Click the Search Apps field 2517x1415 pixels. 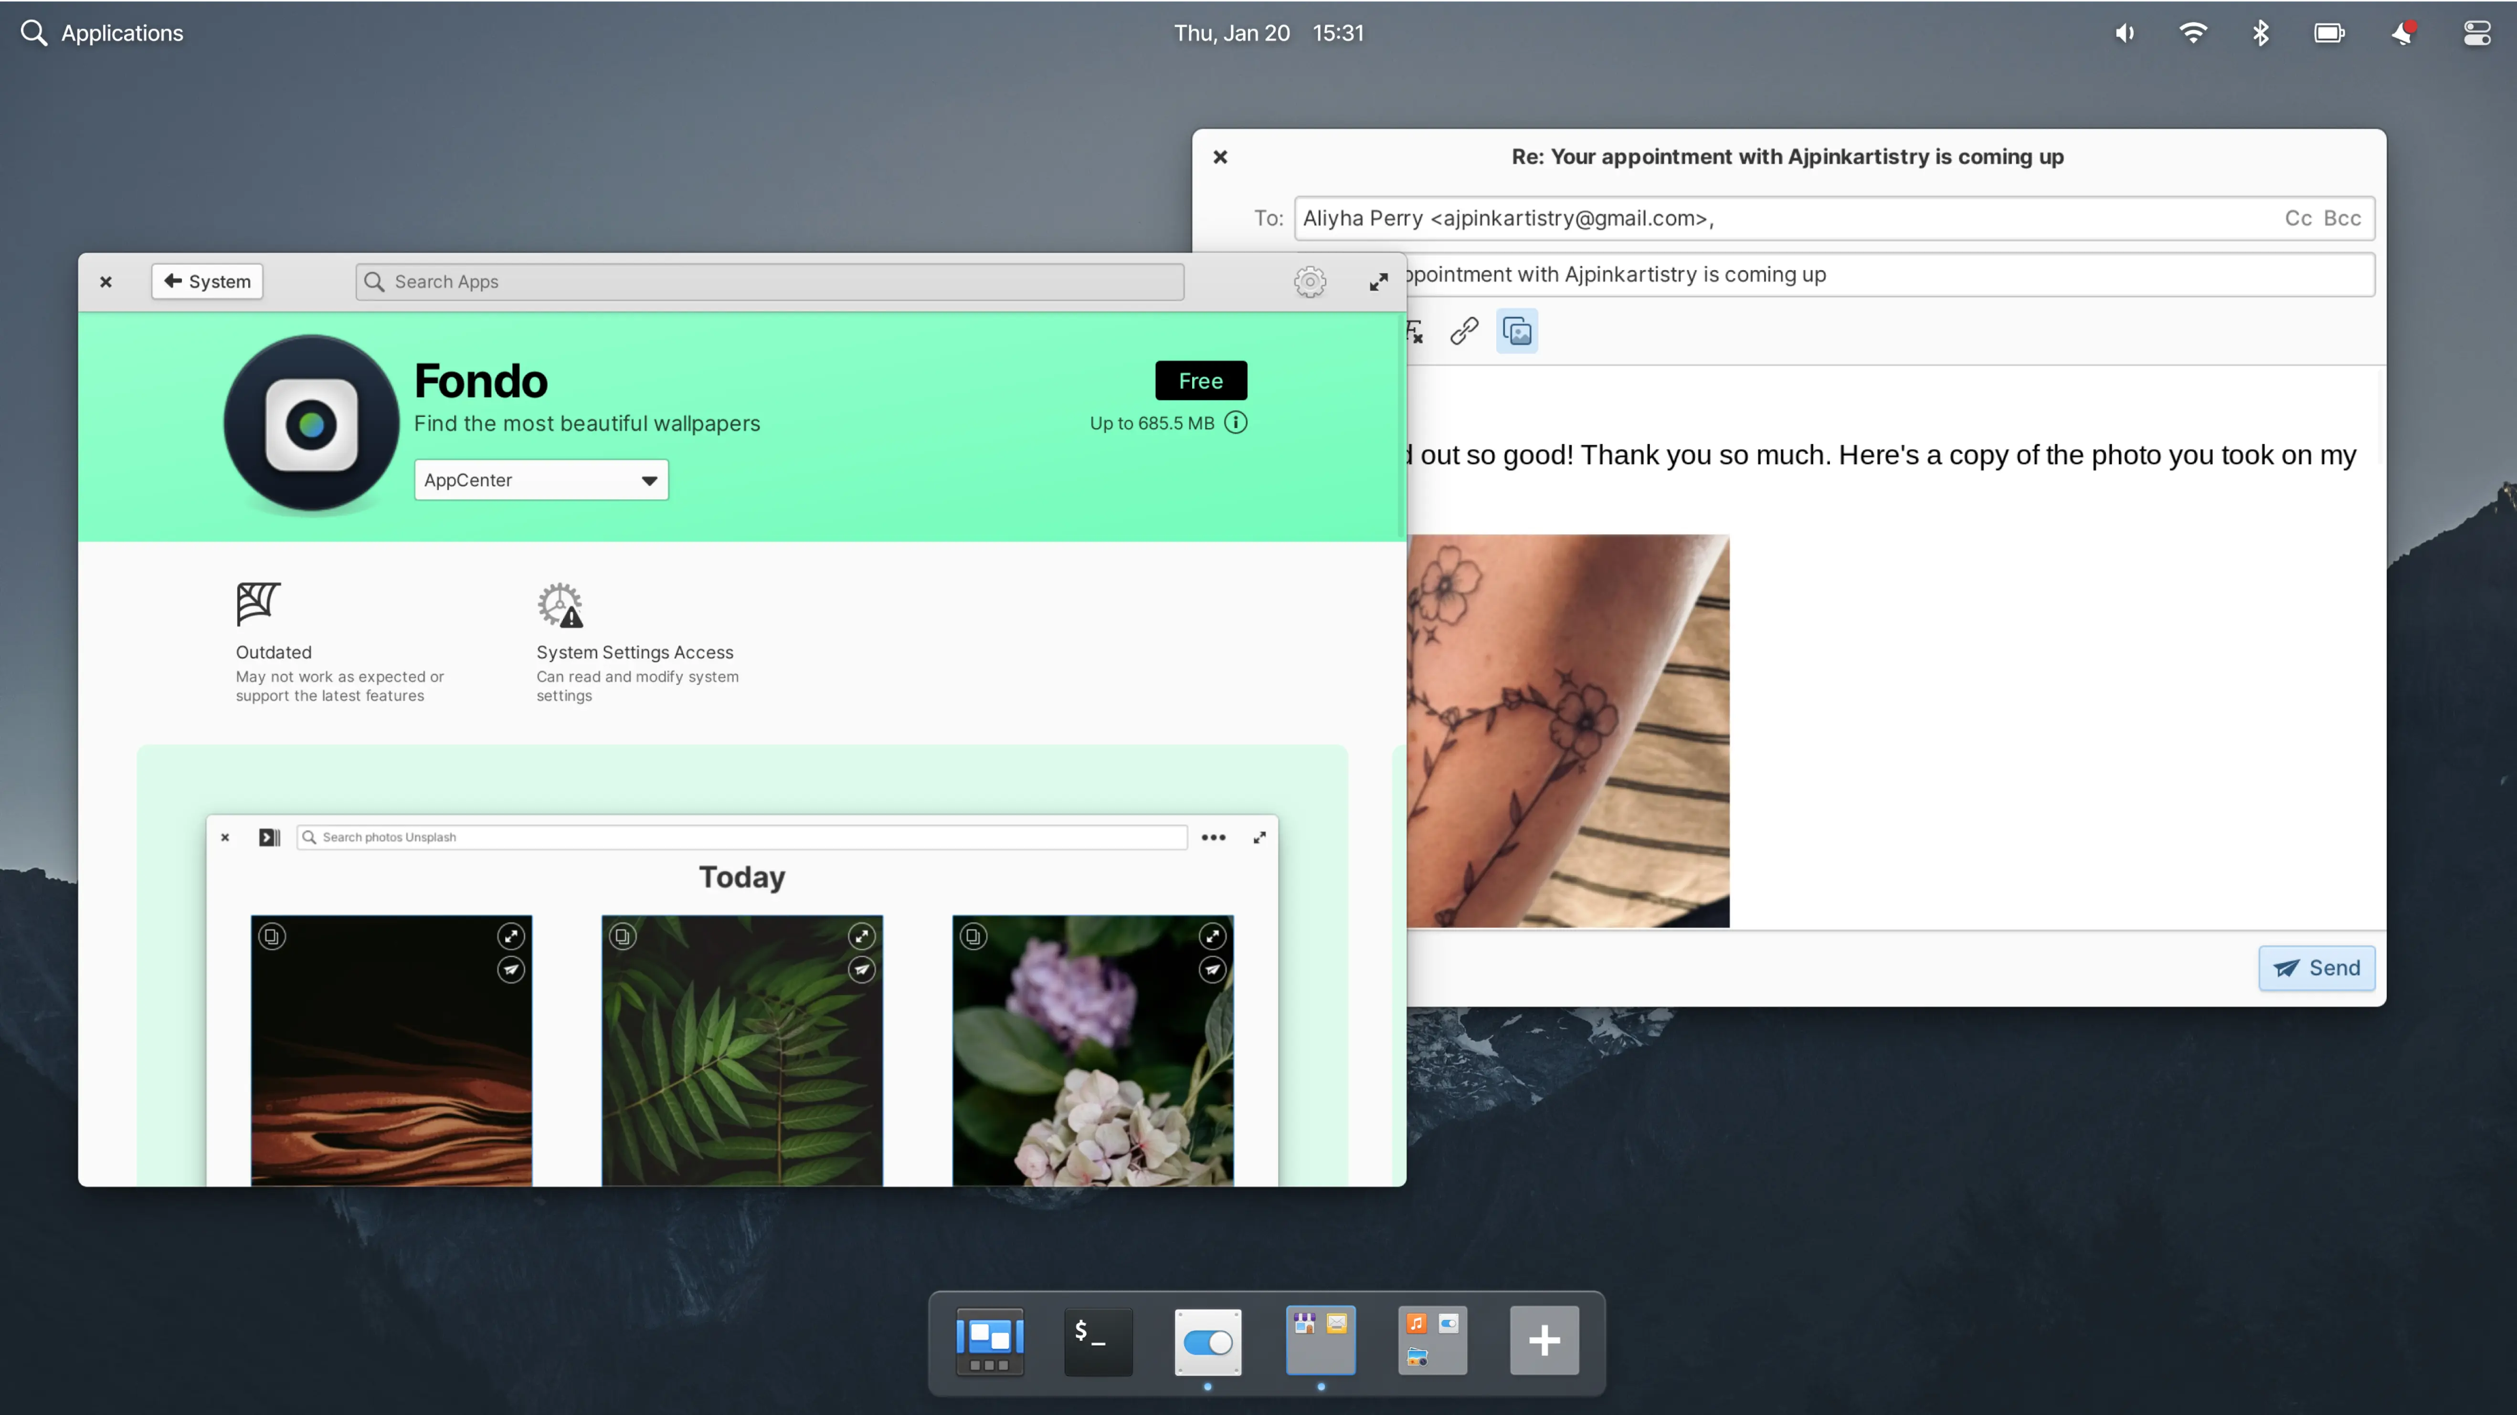coord(770,282)
